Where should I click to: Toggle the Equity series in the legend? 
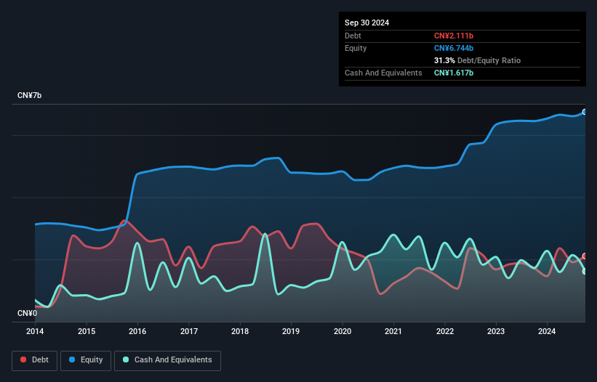coord(86,360)
